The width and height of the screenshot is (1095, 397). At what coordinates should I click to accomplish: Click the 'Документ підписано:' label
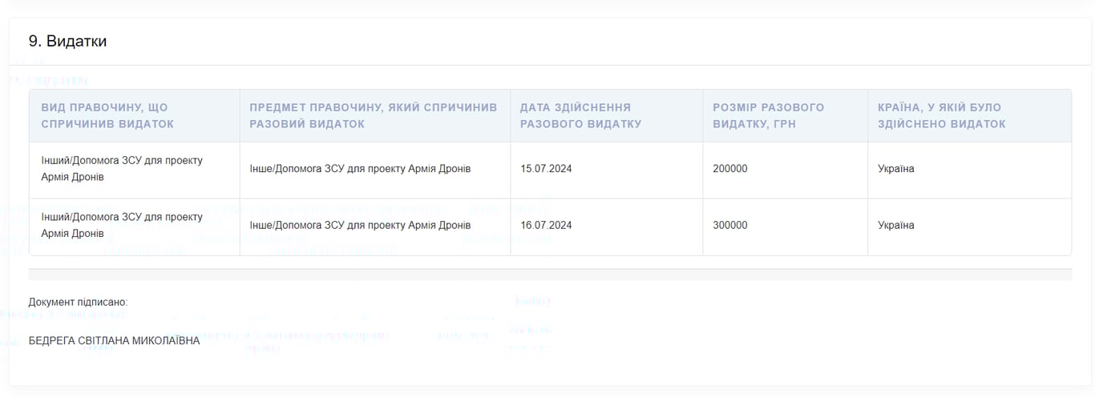coord(78,303)
